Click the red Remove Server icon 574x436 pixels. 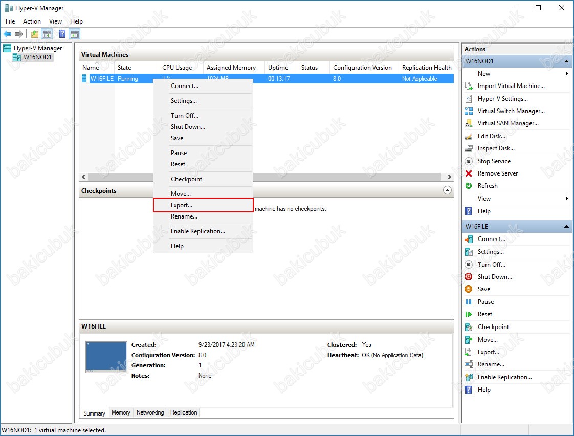click(x=469, y=173)
